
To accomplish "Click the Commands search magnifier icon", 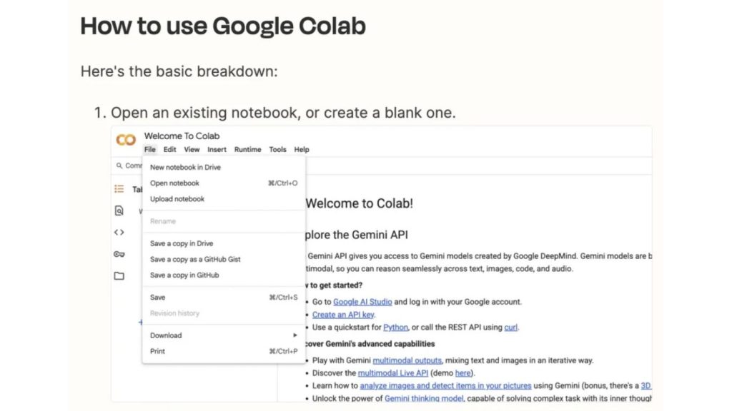I will [x=119, y=166].
